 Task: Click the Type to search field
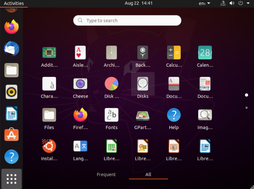coord(127,21)
